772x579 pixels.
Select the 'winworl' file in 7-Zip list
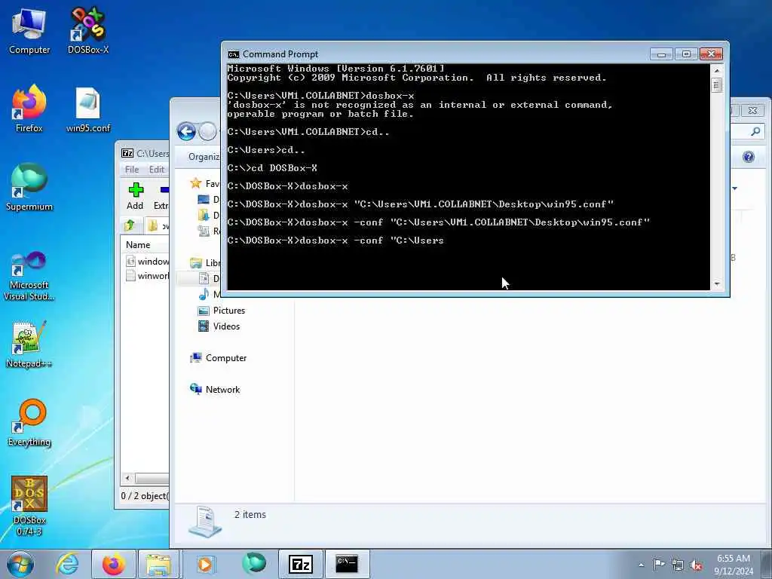pyautogui.click(x=147, y=276)
